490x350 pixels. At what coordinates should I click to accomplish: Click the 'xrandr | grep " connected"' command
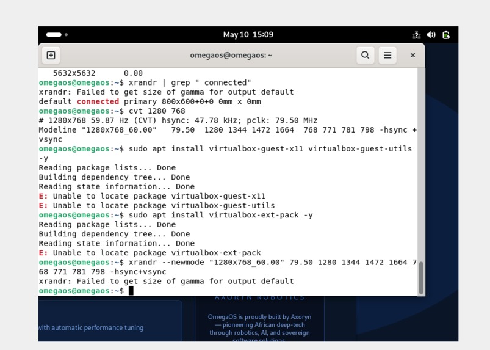(x=190, y=82)
